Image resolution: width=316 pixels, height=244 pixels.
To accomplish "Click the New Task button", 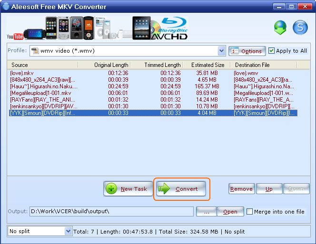I will pos(128,189).
